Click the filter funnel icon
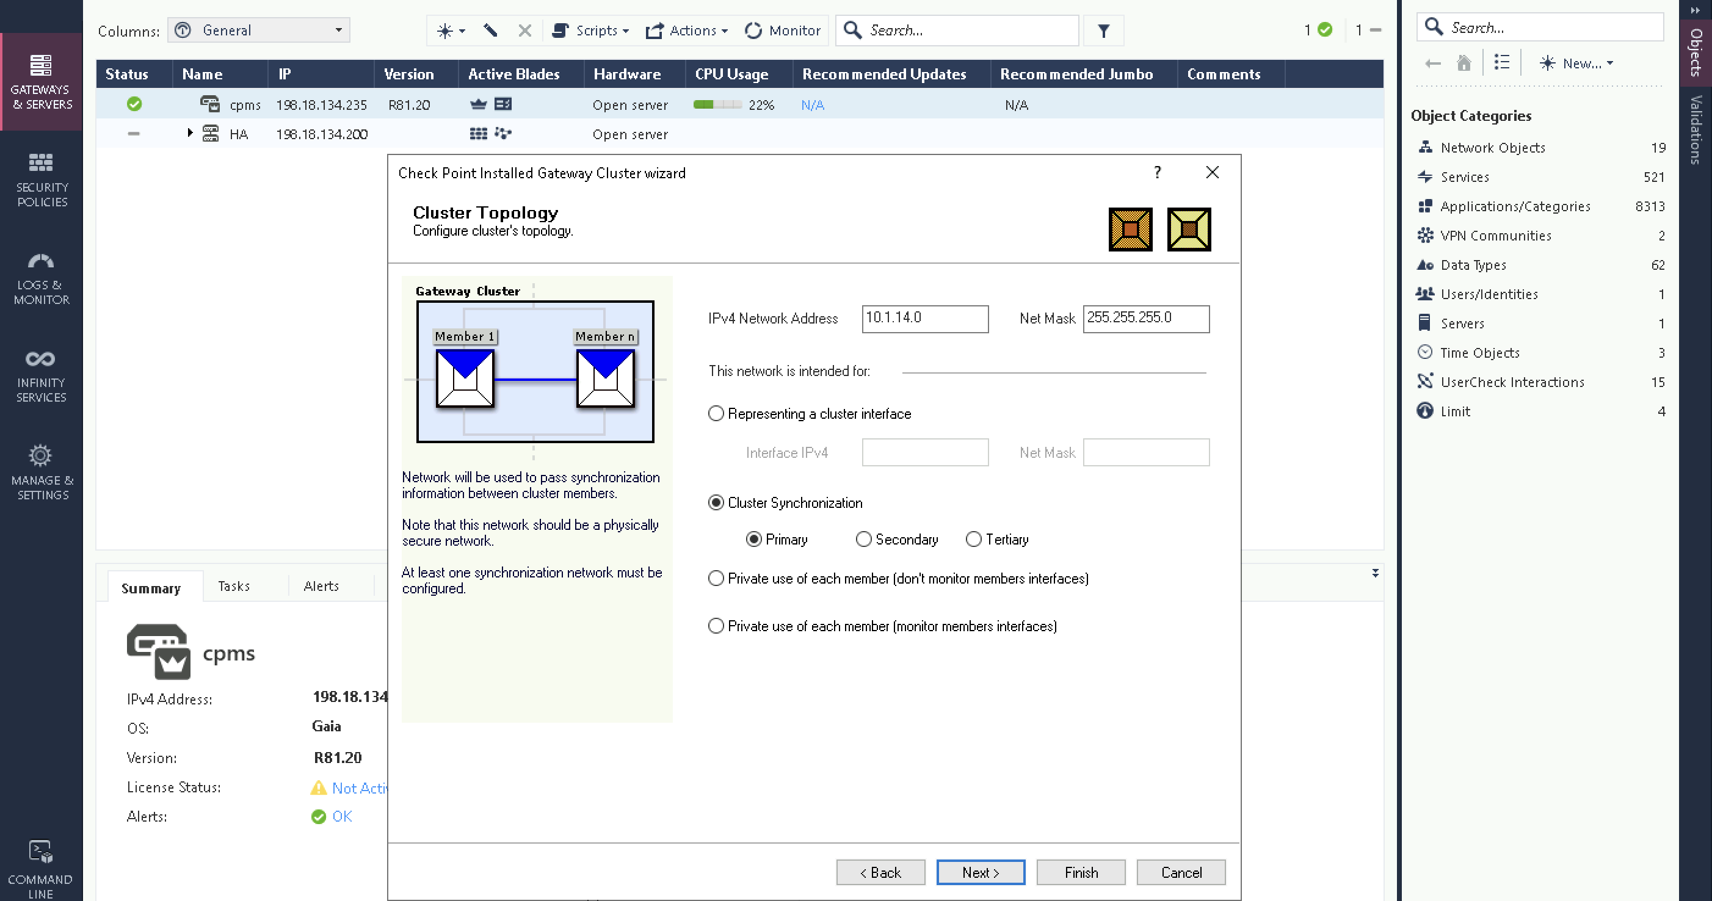 click(1103, 31)
